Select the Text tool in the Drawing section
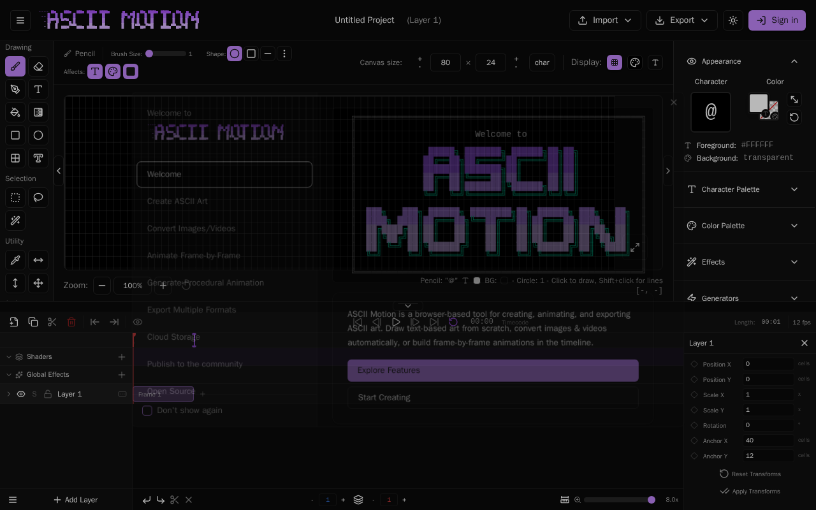Screen dimensions: 816x510 coord(38,89)
